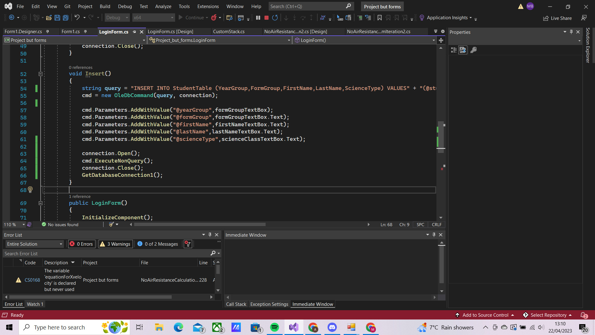Toggle the 3 Warnings filter
The width and height of the screenshot is (595, 335).
(x=115, y=244)
